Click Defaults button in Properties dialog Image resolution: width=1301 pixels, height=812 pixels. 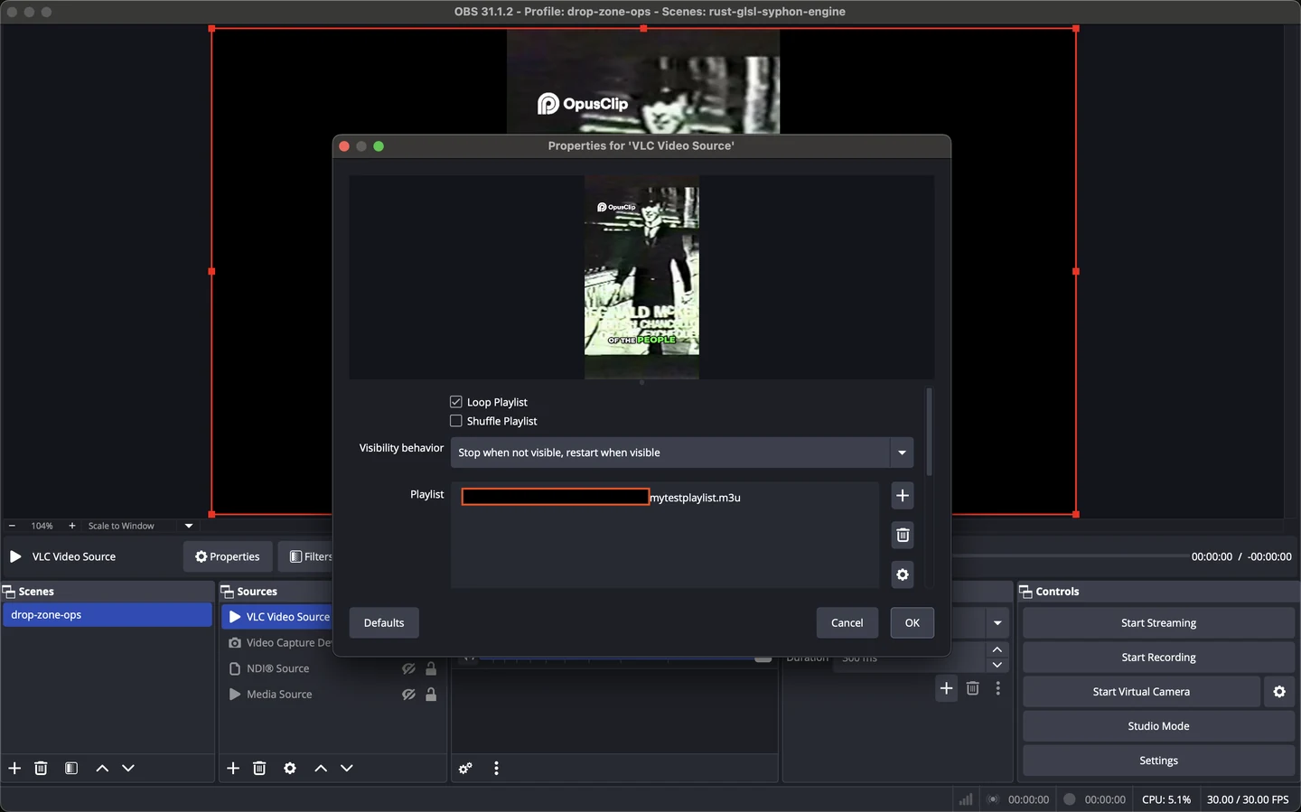coord(384,623)
